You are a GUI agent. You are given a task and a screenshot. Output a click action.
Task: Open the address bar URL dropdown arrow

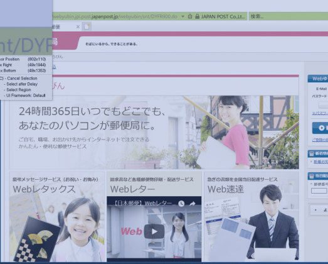tap(183, 16)
